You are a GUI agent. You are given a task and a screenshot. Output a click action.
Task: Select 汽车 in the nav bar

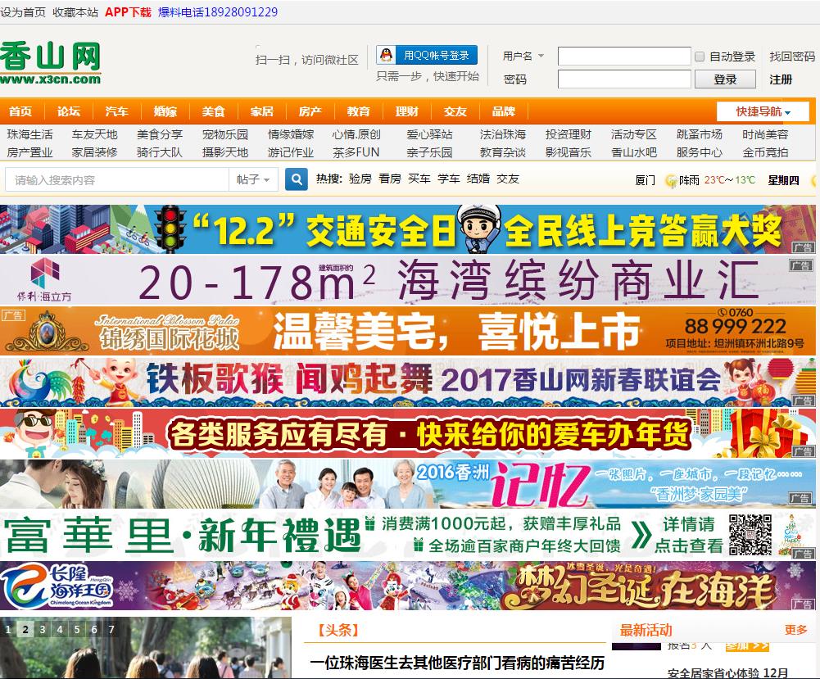[116, 111]
